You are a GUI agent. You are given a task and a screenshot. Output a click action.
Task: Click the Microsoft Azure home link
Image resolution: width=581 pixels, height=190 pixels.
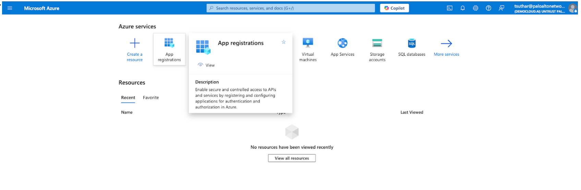(41, 8)
